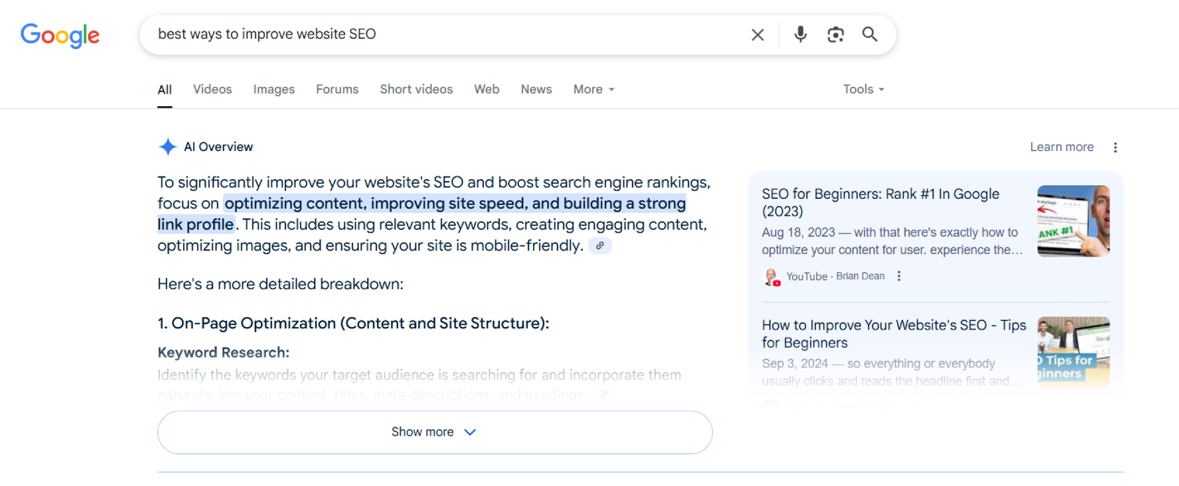Select the AI Overview sparkle icon
Image resolution: width=1179 pixels, height=486 pixels.
168,147
